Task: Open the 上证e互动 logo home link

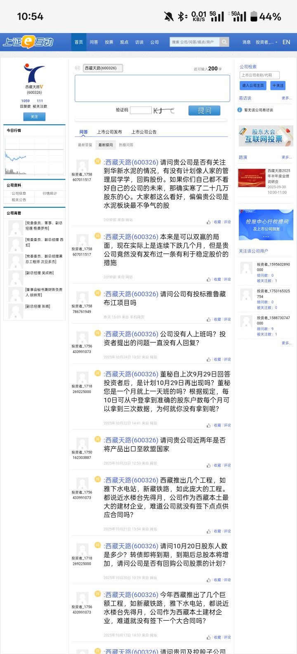Action: [28, 42]
